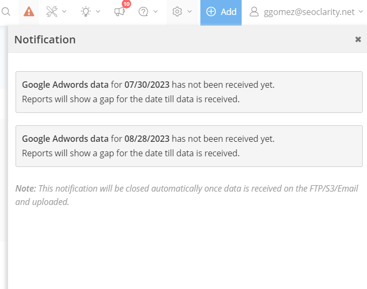
Task: Expand the chevron beside the gear icon
Action: pos(190,12)
